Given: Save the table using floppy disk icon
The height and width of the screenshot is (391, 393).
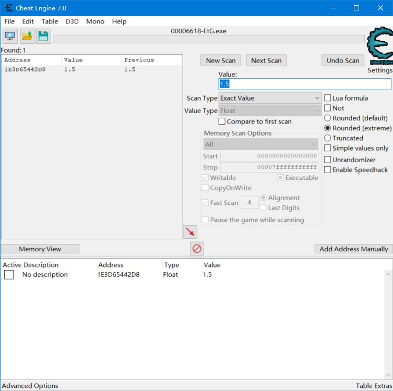Looking at the screenshot, I should click(43, 36).
